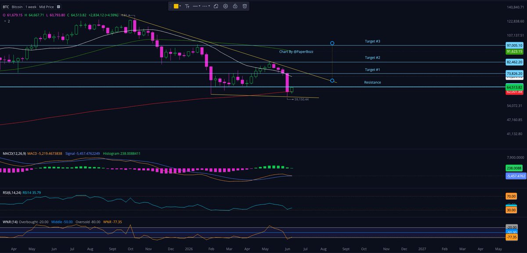Image resolution: width=527 pixels, height=253 pixels.
Task: Click the Signal -5,457.4762249 legend value
Action: (83, 154)
